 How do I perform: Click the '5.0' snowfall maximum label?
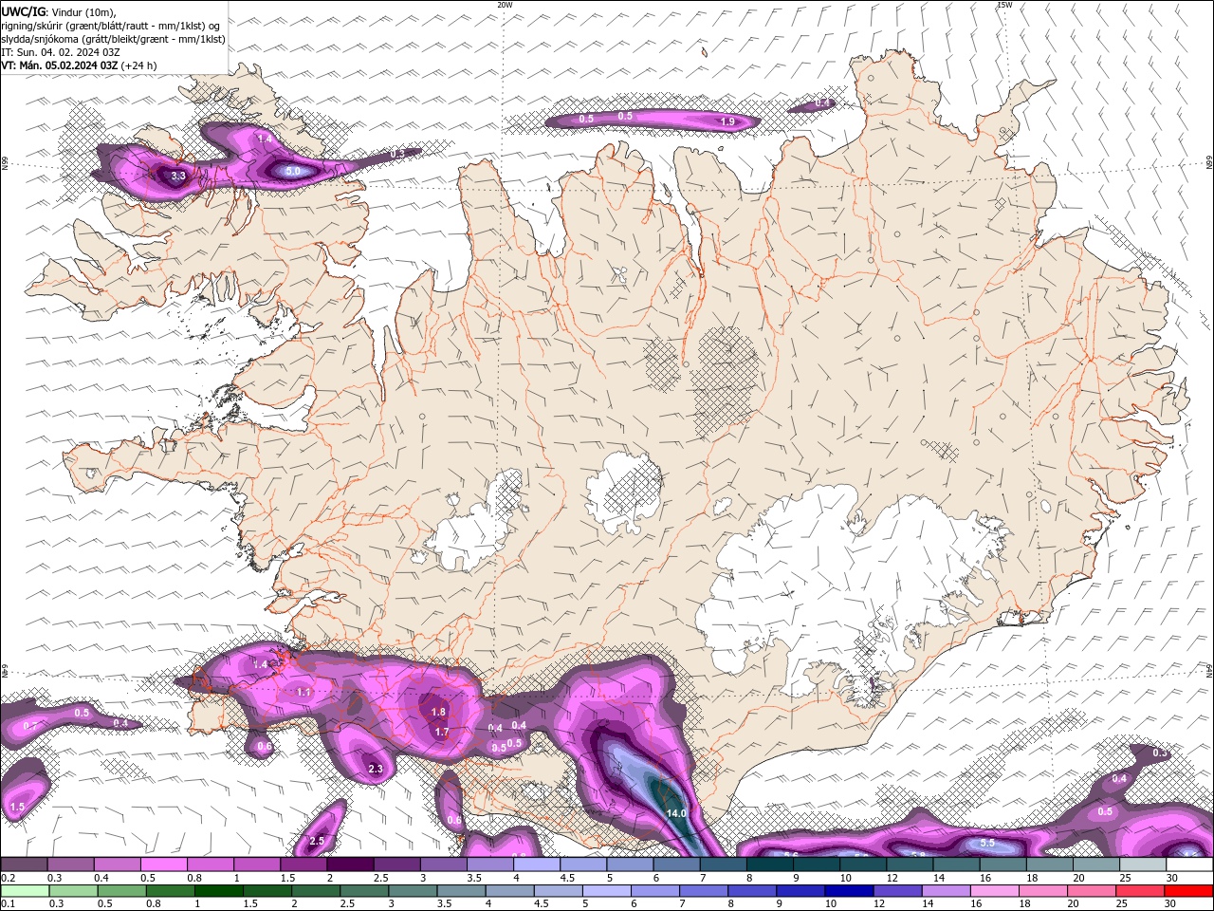(x=293, y=171)
